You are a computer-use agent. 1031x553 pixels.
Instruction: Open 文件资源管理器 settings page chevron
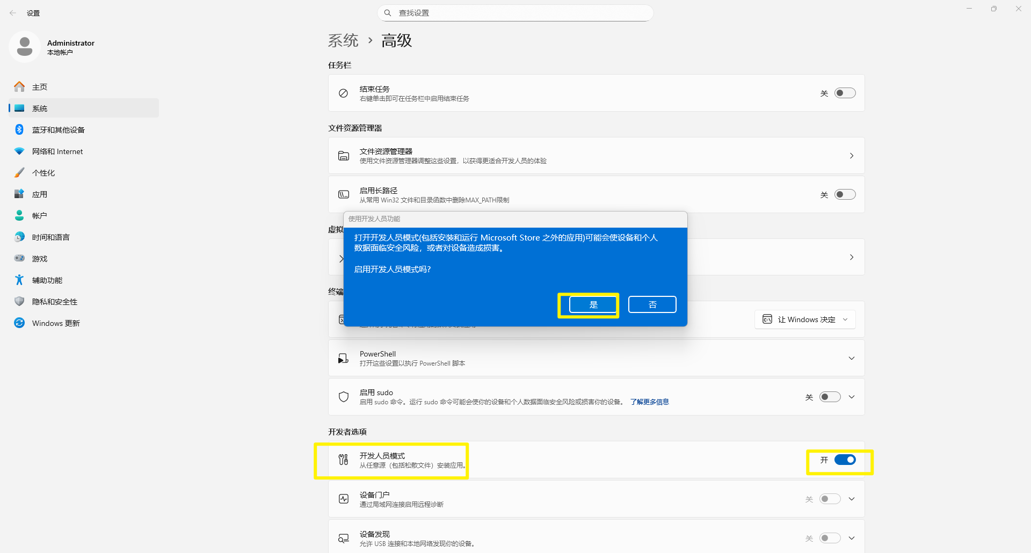[851, 156]
